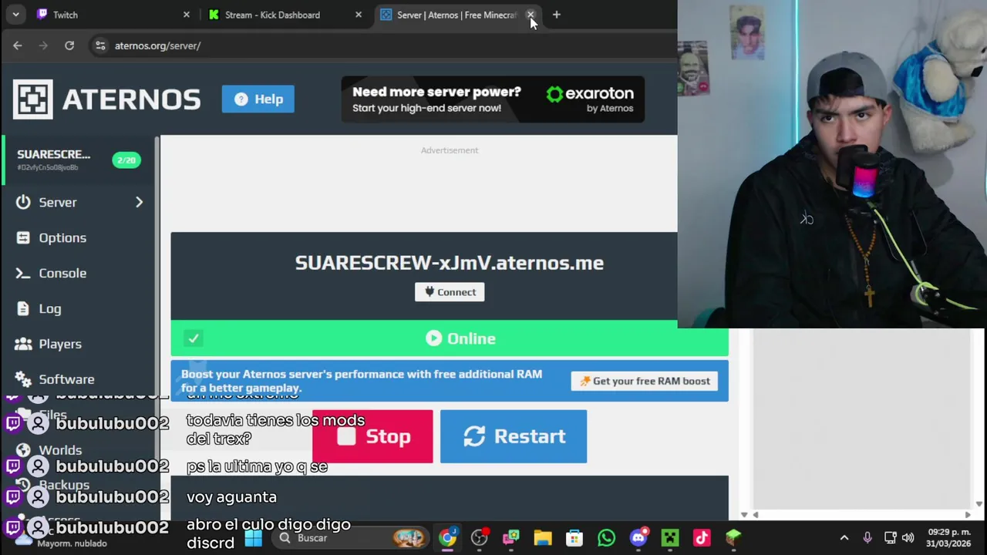
Task: Click the 2/20 player count badge
Action: point(126,160)
